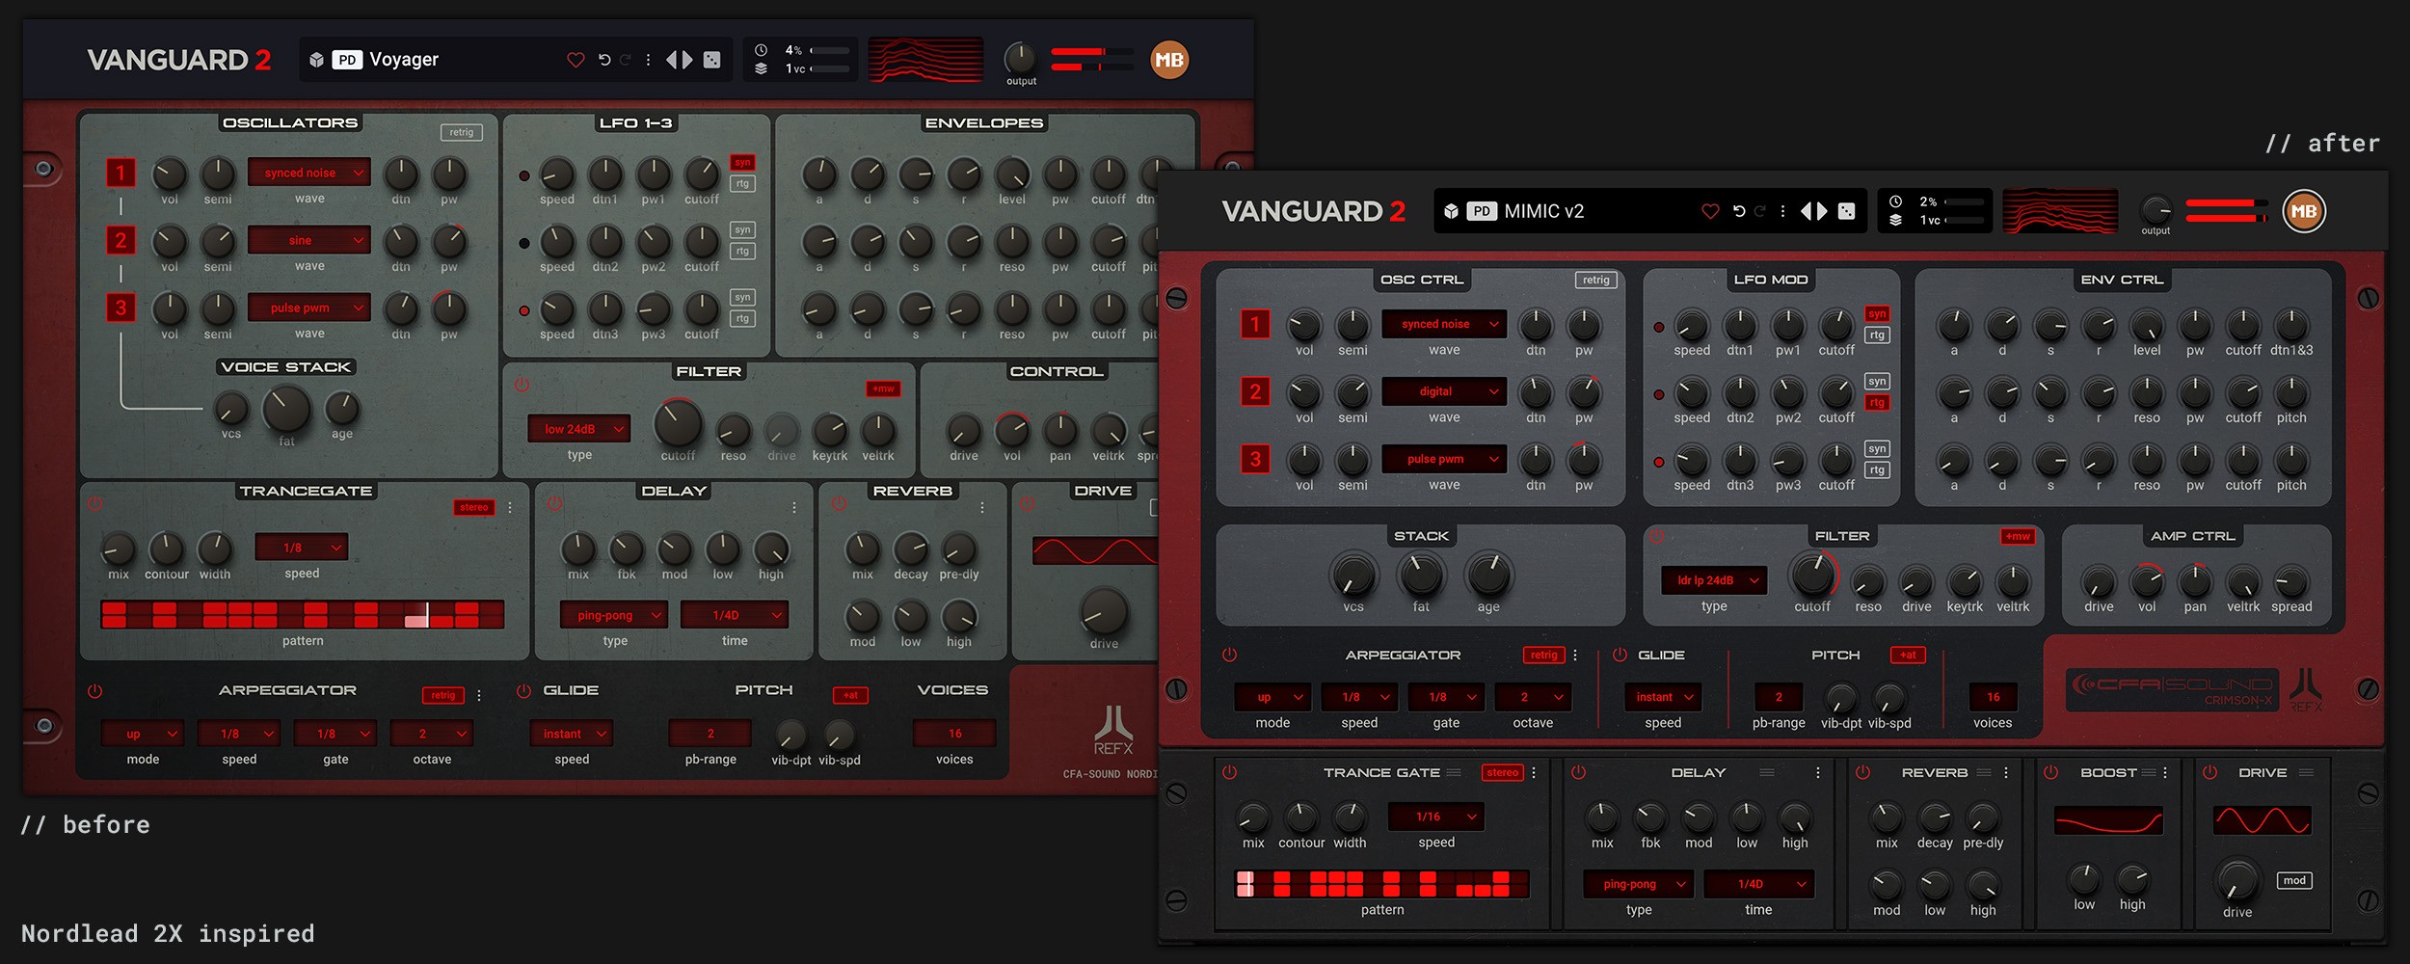2410x964 pixels.
Task: Go to previous preset in the Voyager window
Action: coord(672,60)
